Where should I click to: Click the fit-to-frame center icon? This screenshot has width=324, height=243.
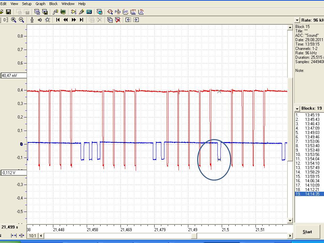click(x=48, y=20)
